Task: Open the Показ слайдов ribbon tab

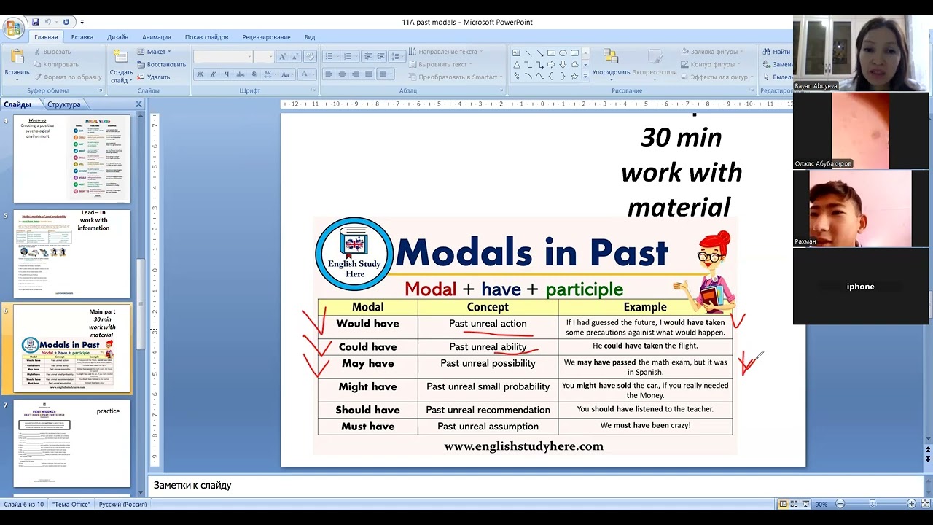Action: click(206, 37)
